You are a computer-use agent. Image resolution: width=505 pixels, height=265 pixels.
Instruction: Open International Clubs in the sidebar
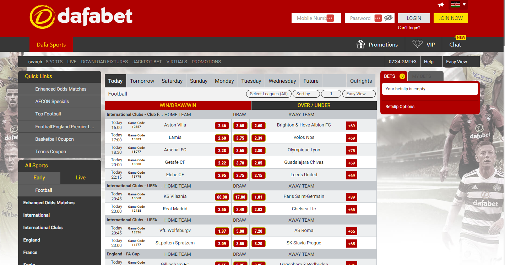[x=43, y=227]
